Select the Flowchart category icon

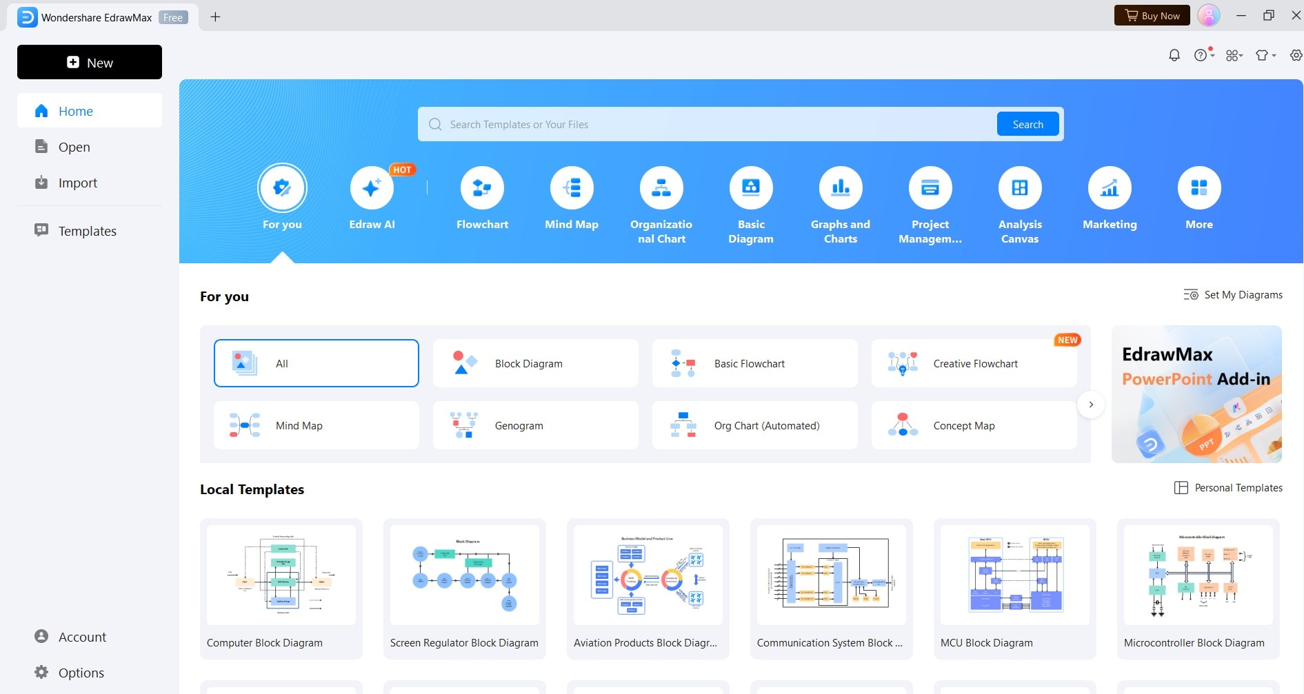pos(482,187)
